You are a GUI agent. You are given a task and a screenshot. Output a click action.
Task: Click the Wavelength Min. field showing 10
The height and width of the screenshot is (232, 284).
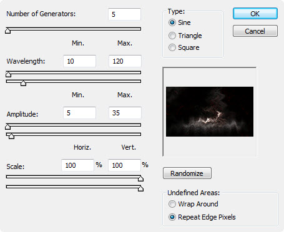coord(79,61)
